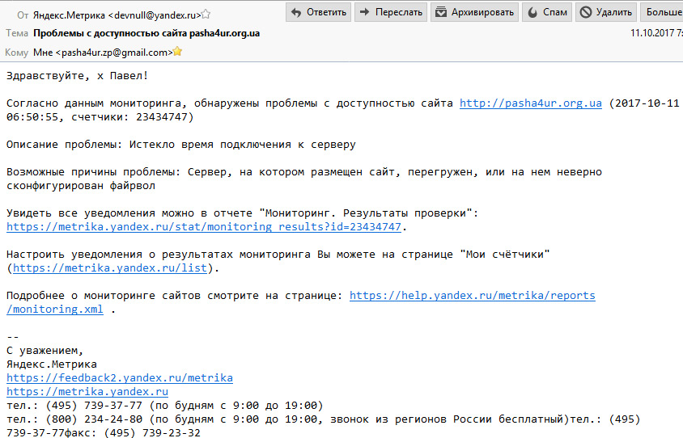The width and height of the screenshot is (683, 438).
Task: Click the greeting Здравствуйте, х Павел!
Action: 77,76
